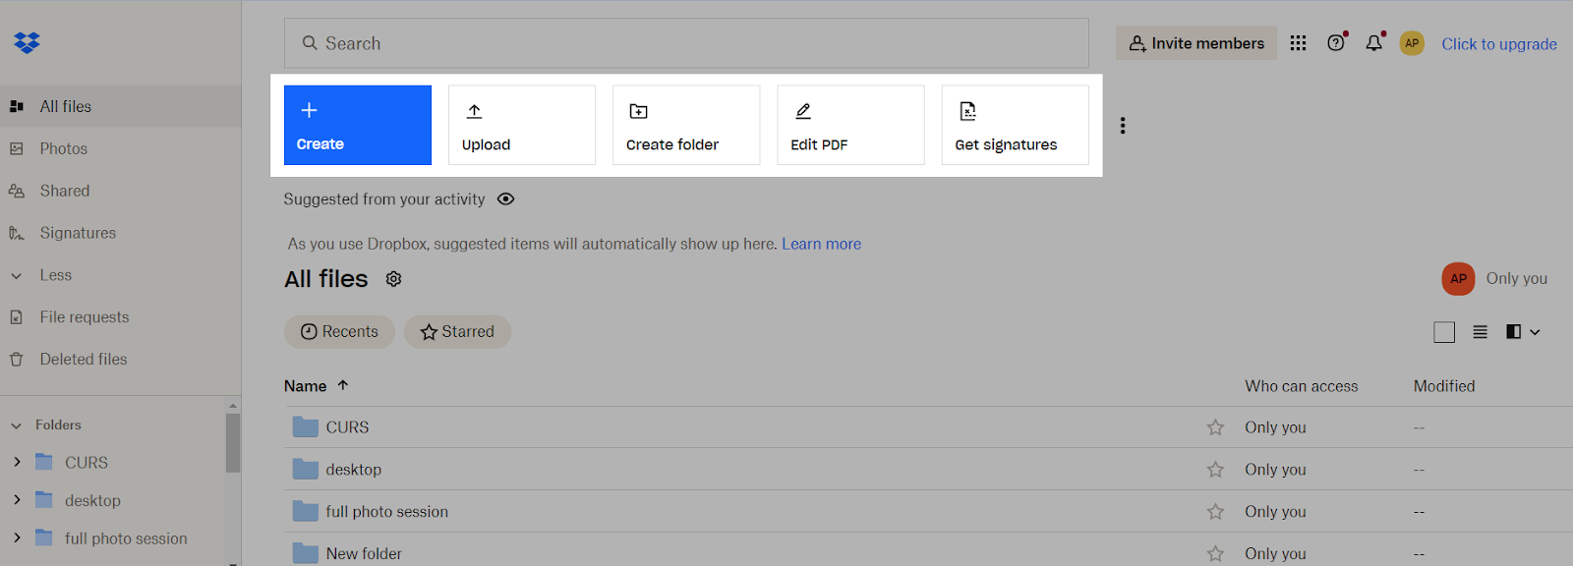Expand the CURS folder in sidebar tree
This screenshot has width=1573, height=566.
(x=17, y=462)
